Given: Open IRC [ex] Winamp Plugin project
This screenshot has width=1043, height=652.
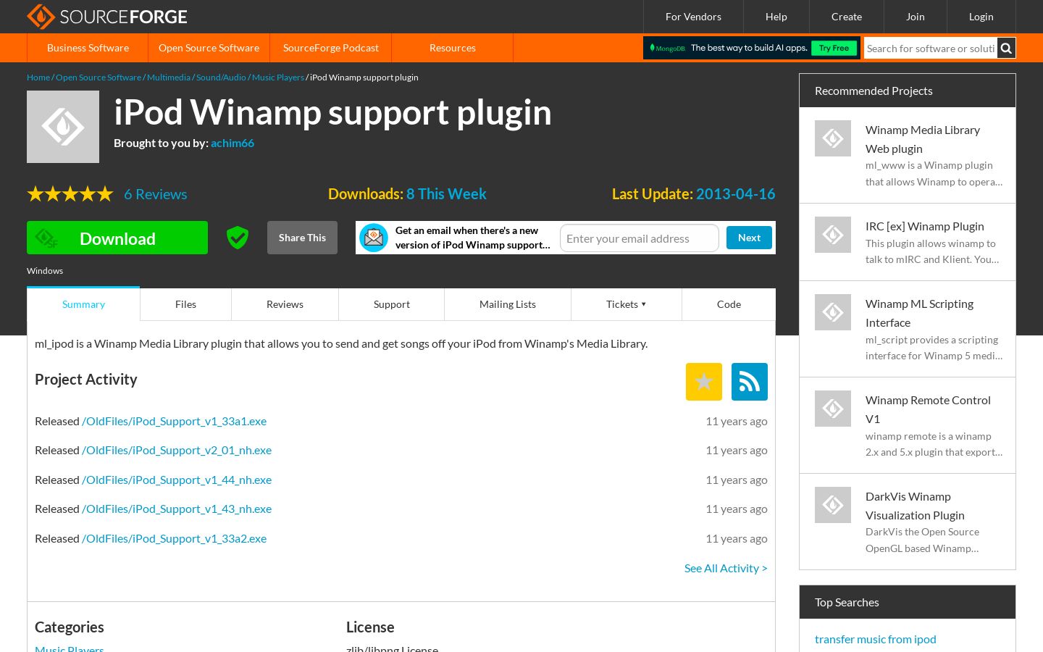Looking at the screenshot, I should point(925,226).
